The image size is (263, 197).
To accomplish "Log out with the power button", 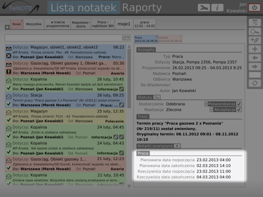I will pyautogui.click(x=254, y=8).
